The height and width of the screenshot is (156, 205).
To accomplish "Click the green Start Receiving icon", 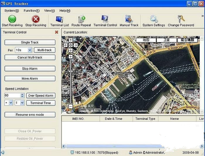I will click(12, 19).
